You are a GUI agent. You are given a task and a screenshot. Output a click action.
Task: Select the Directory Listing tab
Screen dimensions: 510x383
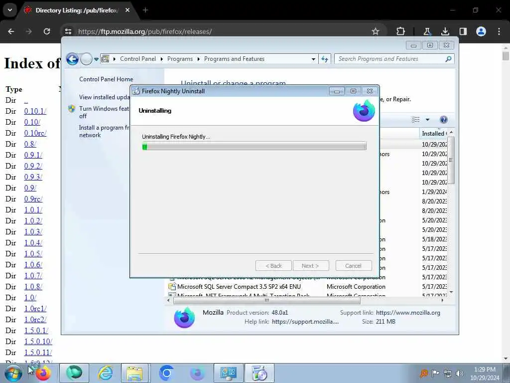[x=76, y=10]
